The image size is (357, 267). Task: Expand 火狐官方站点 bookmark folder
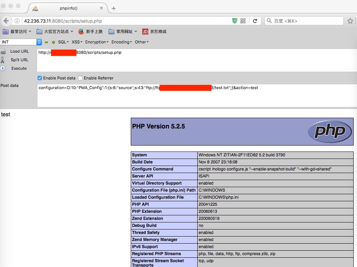click(55, 32)
